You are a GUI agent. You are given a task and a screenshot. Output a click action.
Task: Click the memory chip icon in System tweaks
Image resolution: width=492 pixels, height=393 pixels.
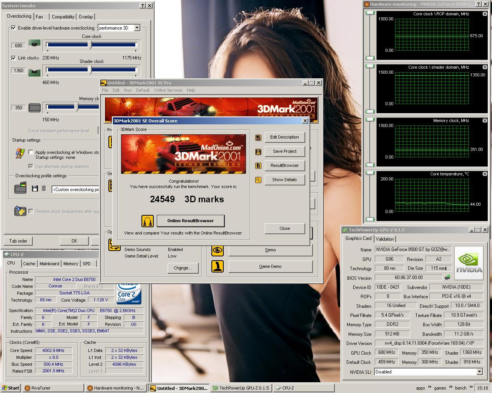point(35,108)
